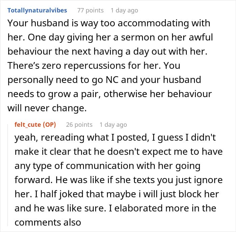Screen dimensions: 236x232
Task: Click top comment's 1 day ago timestamp
Action: [124, 10]
